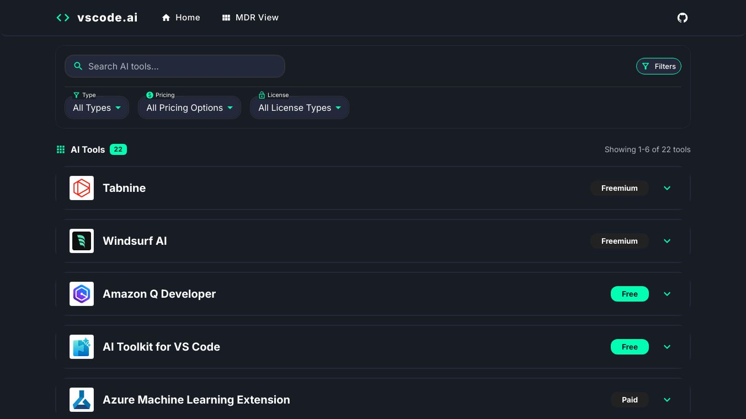The width and height of the screenshot is (746, 419).
Task: Click the vscode.ai code brackets logo icon
Action: point(63,18)
